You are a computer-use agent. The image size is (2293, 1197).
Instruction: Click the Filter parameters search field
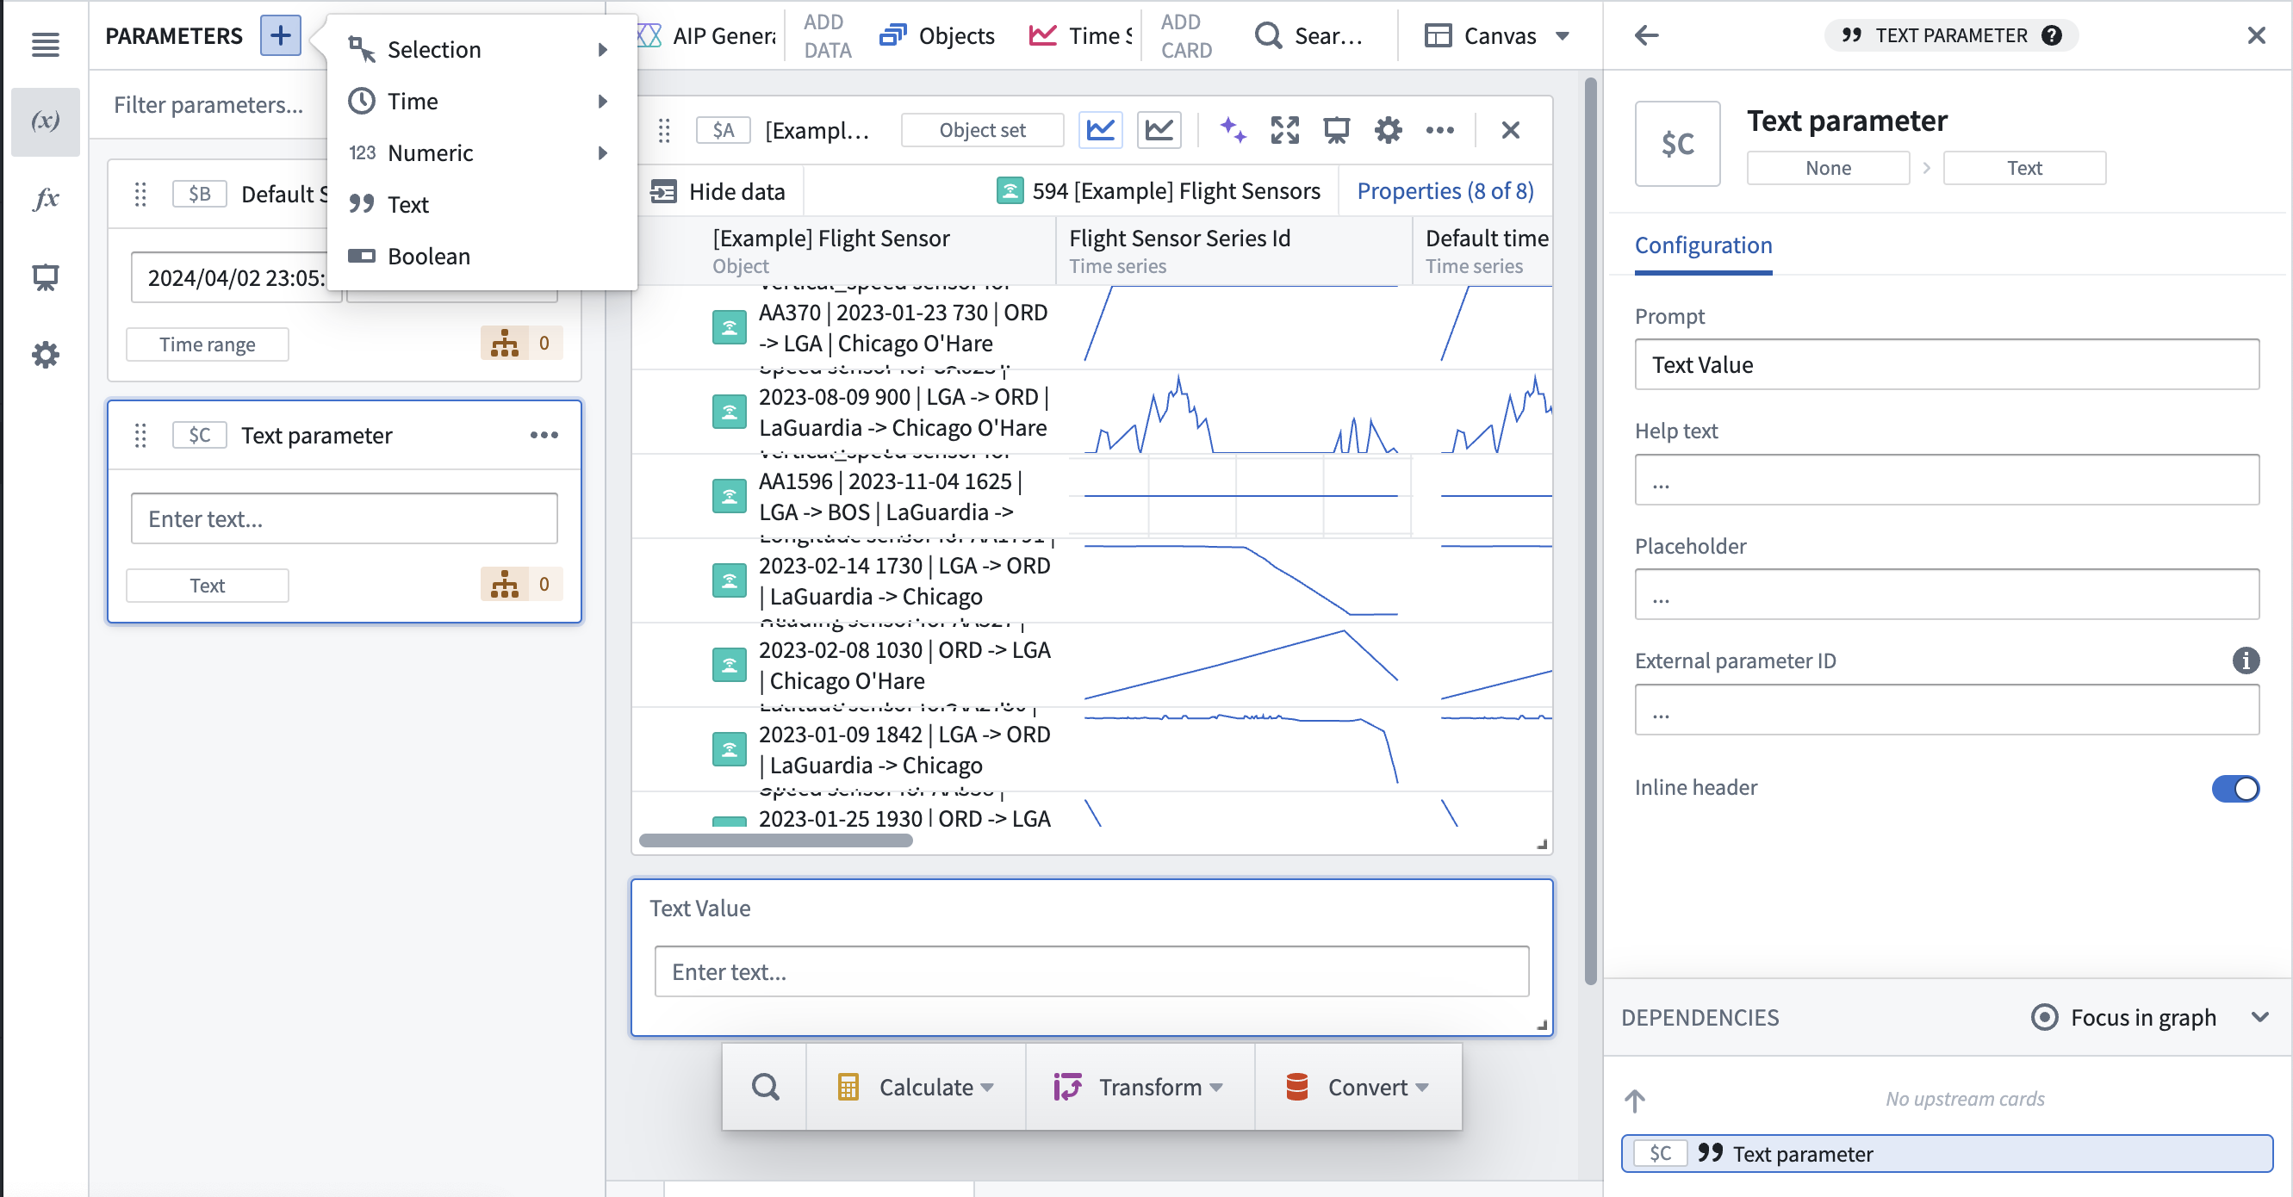(210, 105)
